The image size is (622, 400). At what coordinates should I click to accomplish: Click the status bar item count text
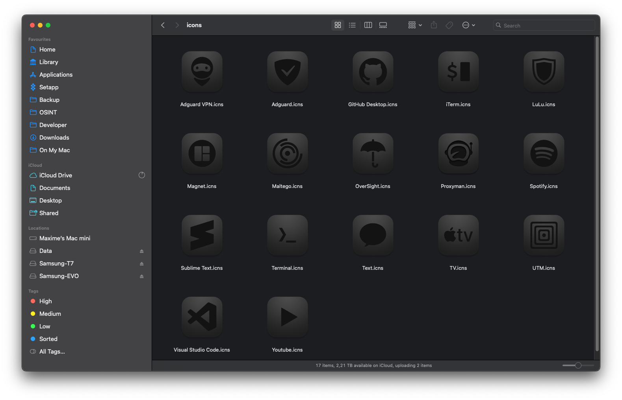pyautogui.click(x=373, y=365)
